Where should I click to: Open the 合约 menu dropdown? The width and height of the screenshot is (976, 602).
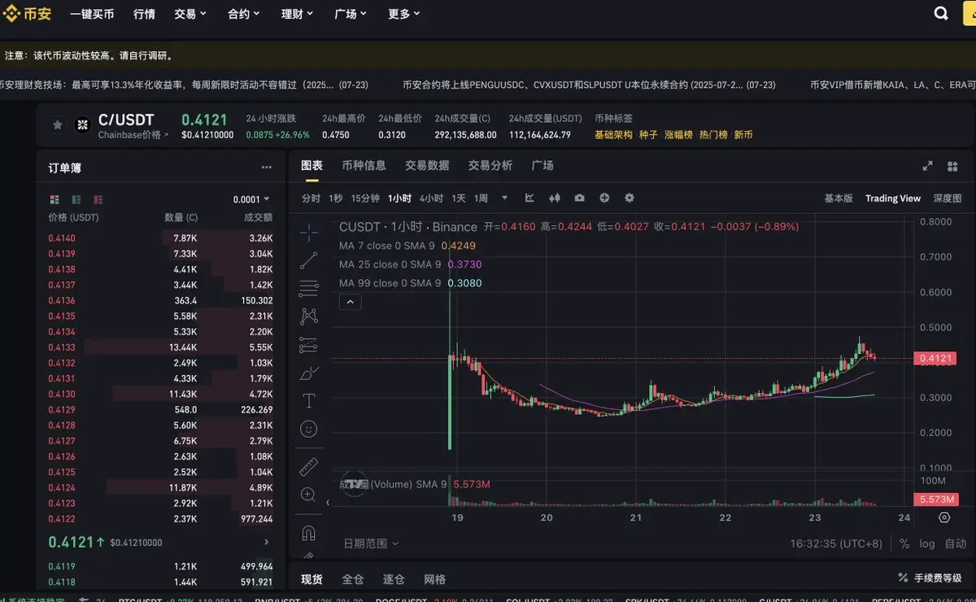tap(244, 14)
